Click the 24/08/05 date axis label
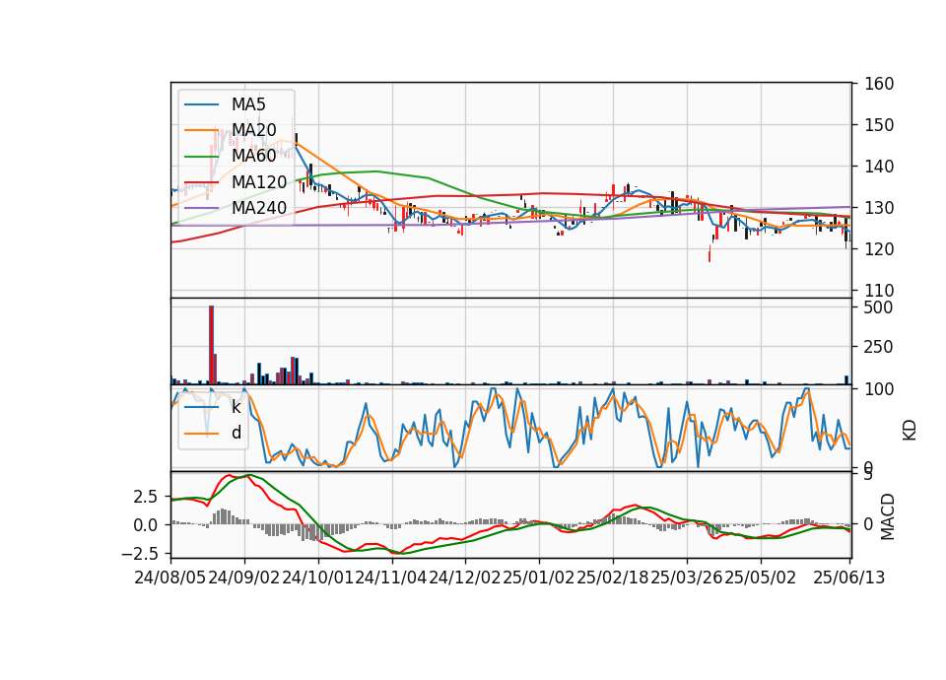This screenshot has height=680, width=946. tap(170, 578)
